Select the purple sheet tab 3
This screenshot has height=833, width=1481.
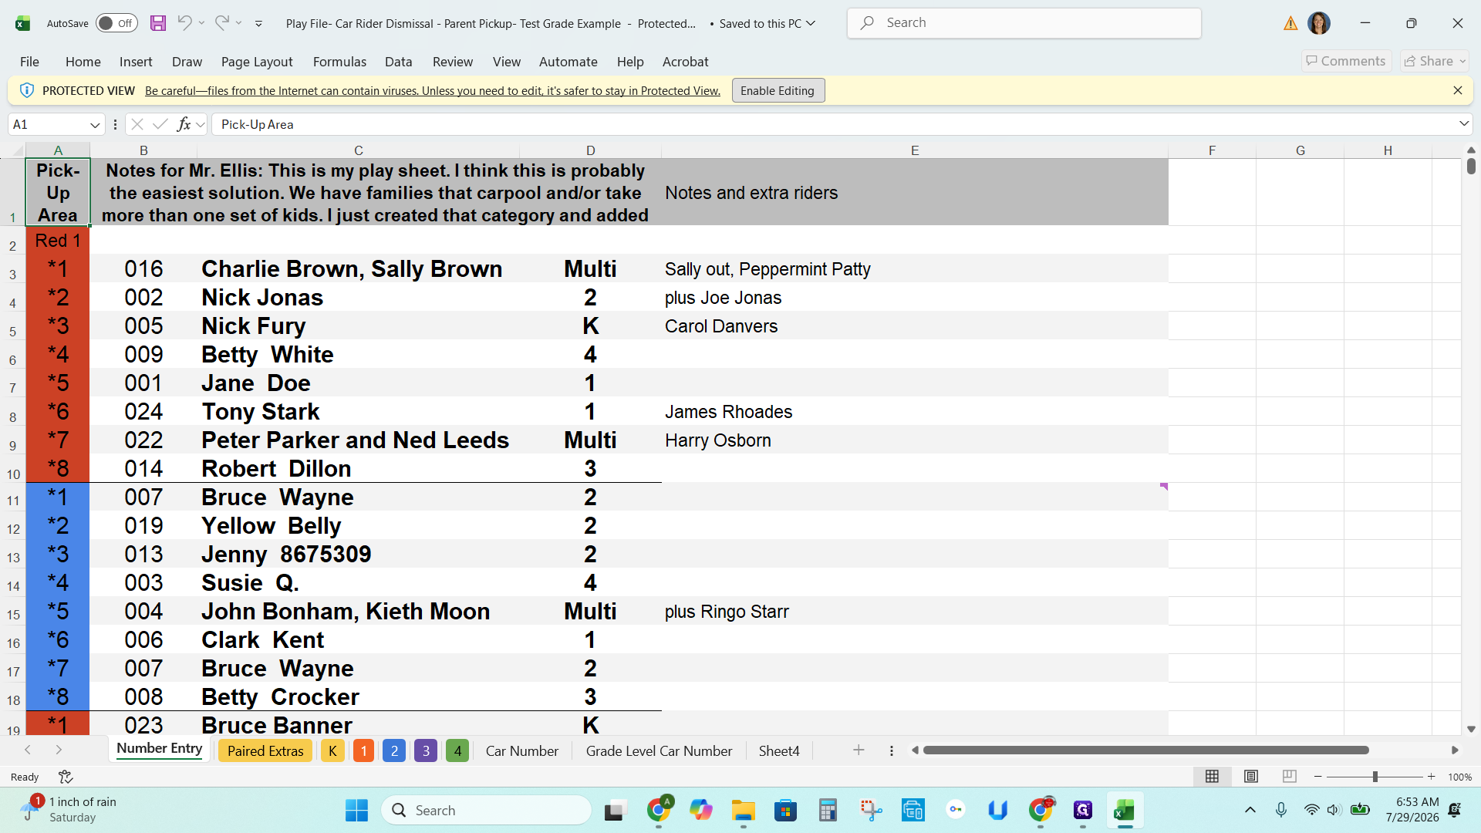(426, 750)
